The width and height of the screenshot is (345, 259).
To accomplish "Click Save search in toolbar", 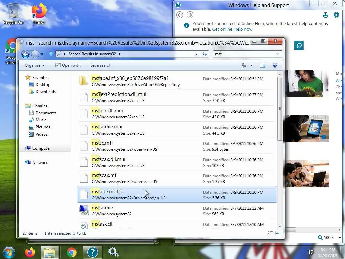I will tap(101, 65).
